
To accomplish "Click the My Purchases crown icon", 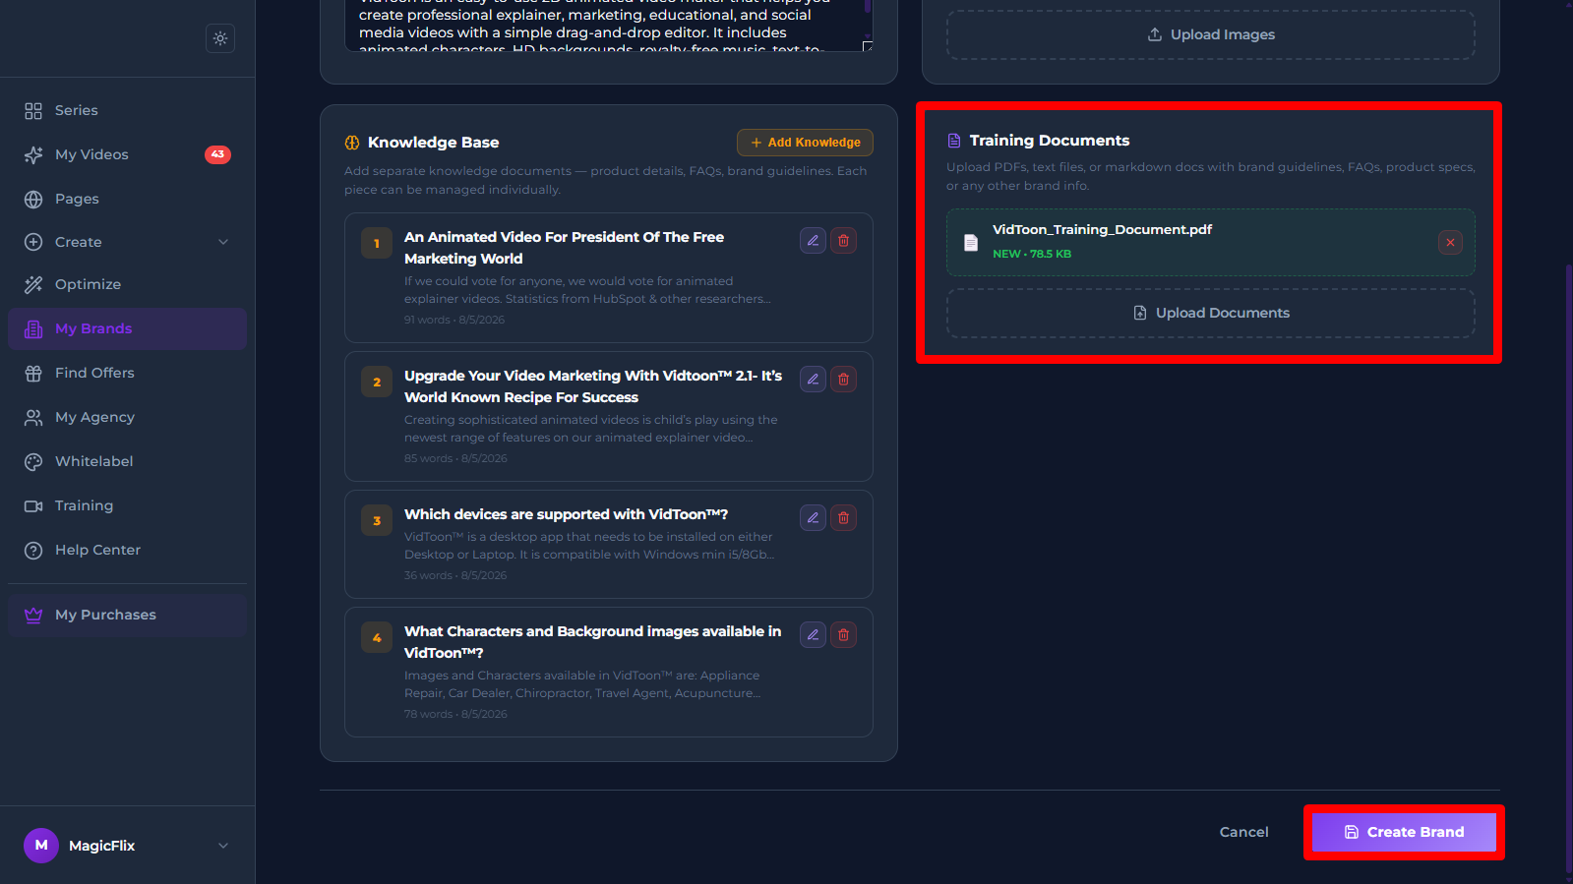I will click(x=33, y=615).
